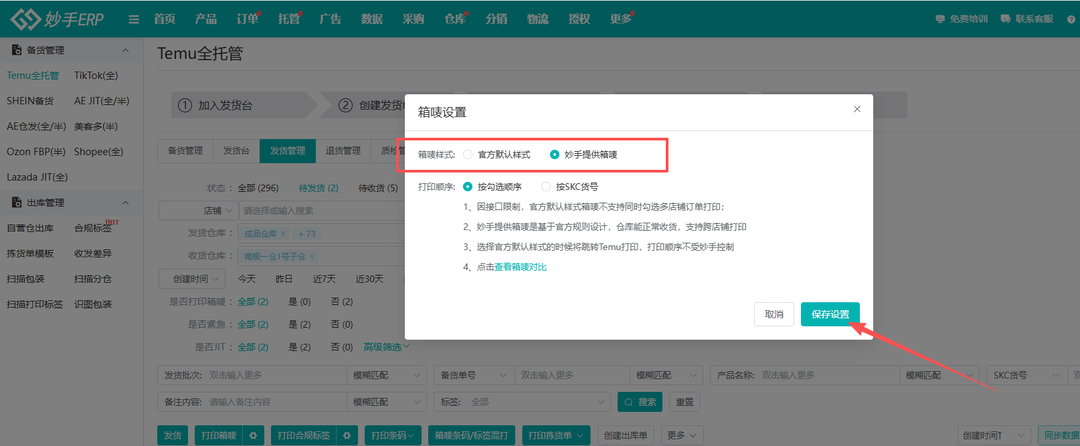Toggle the hamburger menu icon
1080x446 pixels.
(x=134, y=19)
